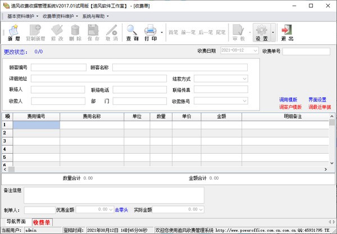The image size is (337, 234).
Task: Focus the 详细地址 input field
Action: 99,79
